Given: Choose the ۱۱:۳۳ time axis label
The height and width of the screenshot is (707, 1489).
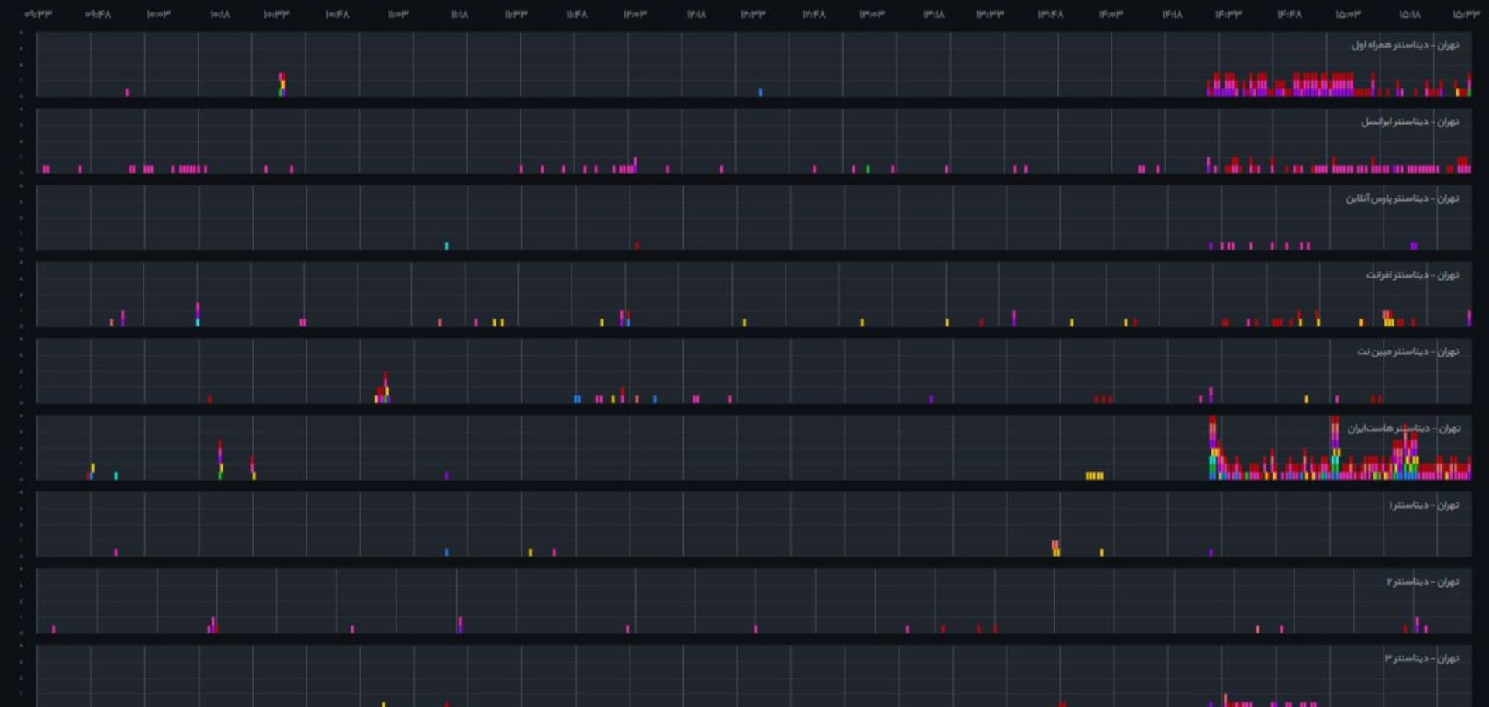Looking at the screenshot, I should 516,15.
